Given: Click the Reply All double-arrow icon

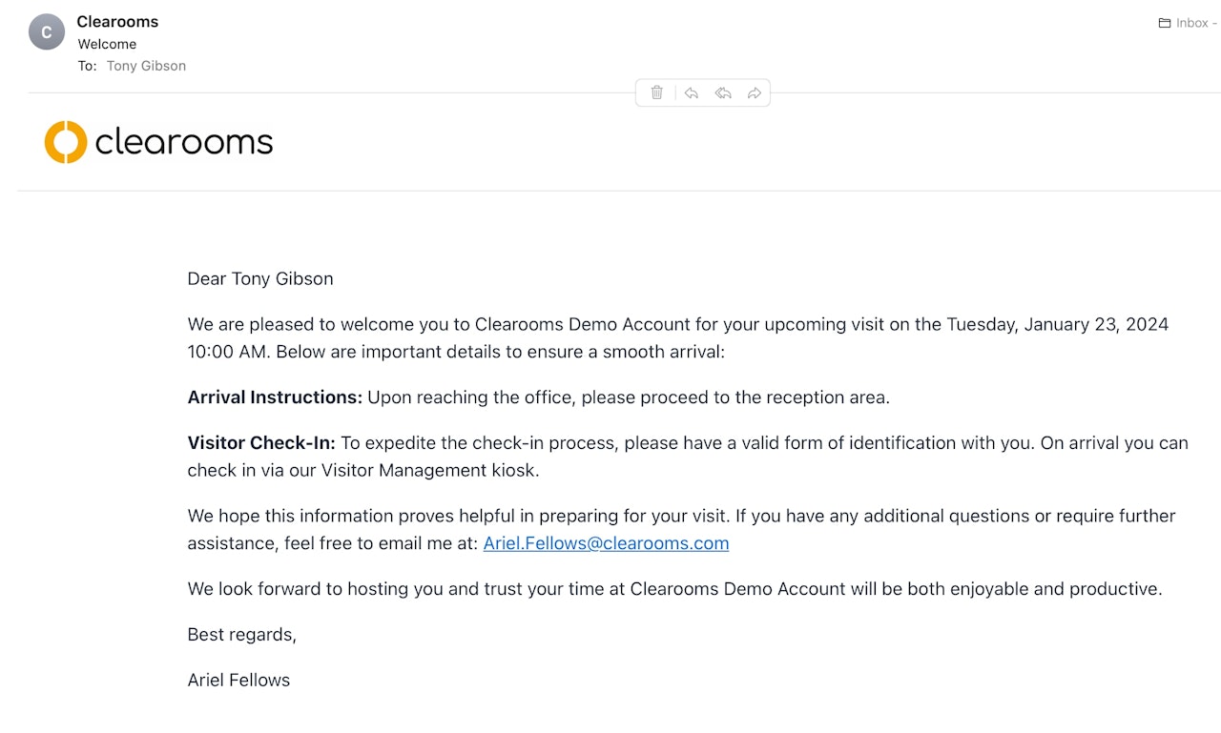Looking at the screenshot, I should point(723,92).
